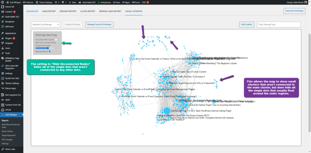This screenshot has width=311, height=153.
Task: Click the Recapture sidebar icon
Action: click(x=2, y=22)
